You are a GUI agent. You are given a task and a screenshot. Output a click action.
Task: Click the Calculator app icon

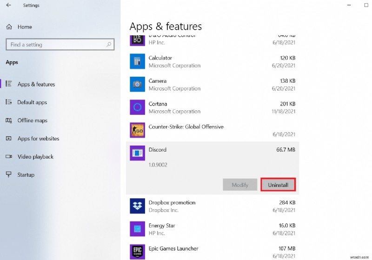(x=137, y=61)
